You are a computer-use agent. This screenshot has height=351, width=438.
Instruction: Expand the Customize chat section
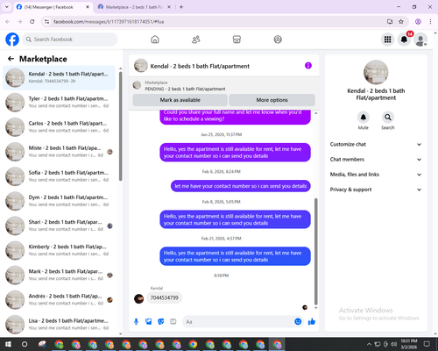pyautogui.click(x=376, y=144)
